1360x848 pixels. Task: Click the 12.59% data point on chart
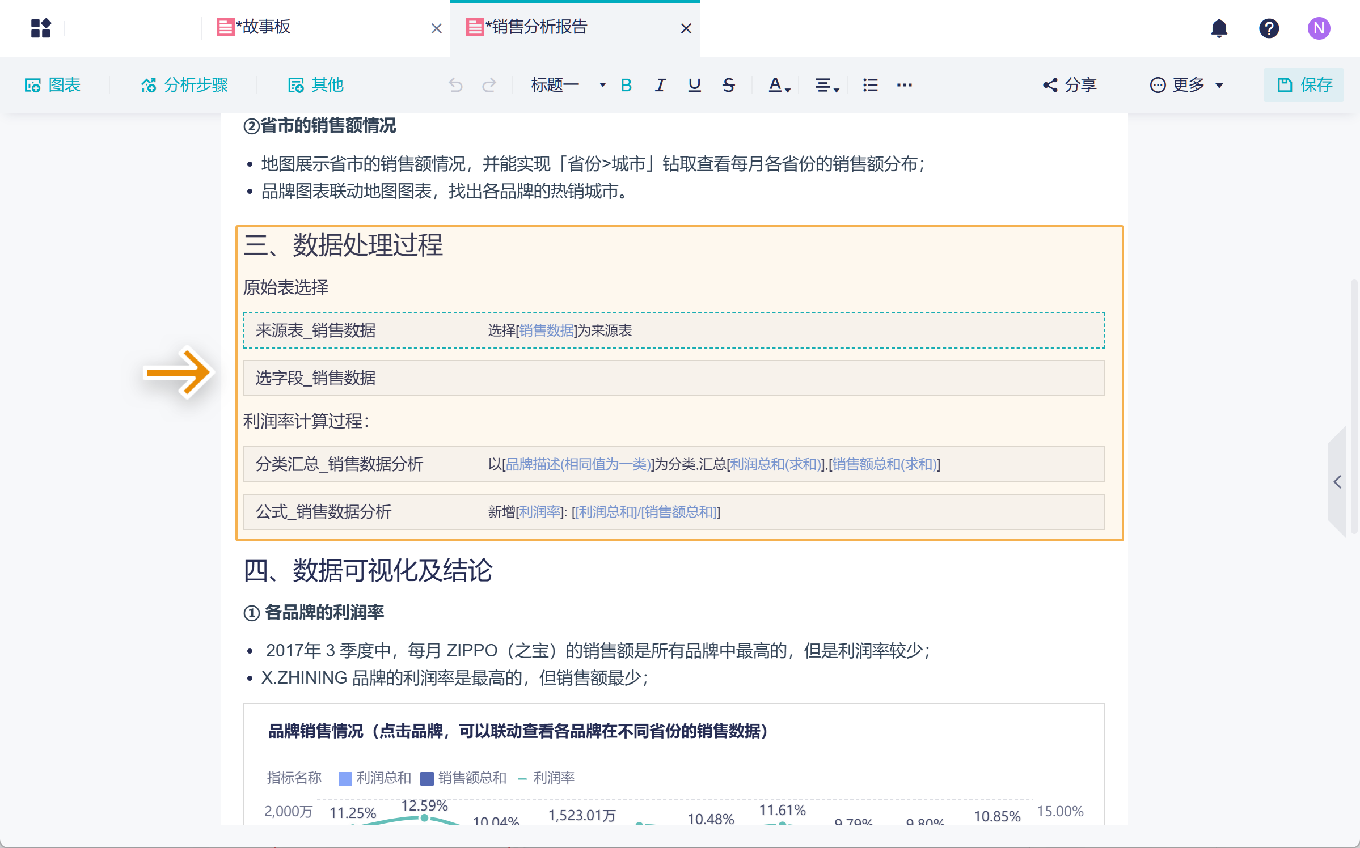[x=424, y=817]
